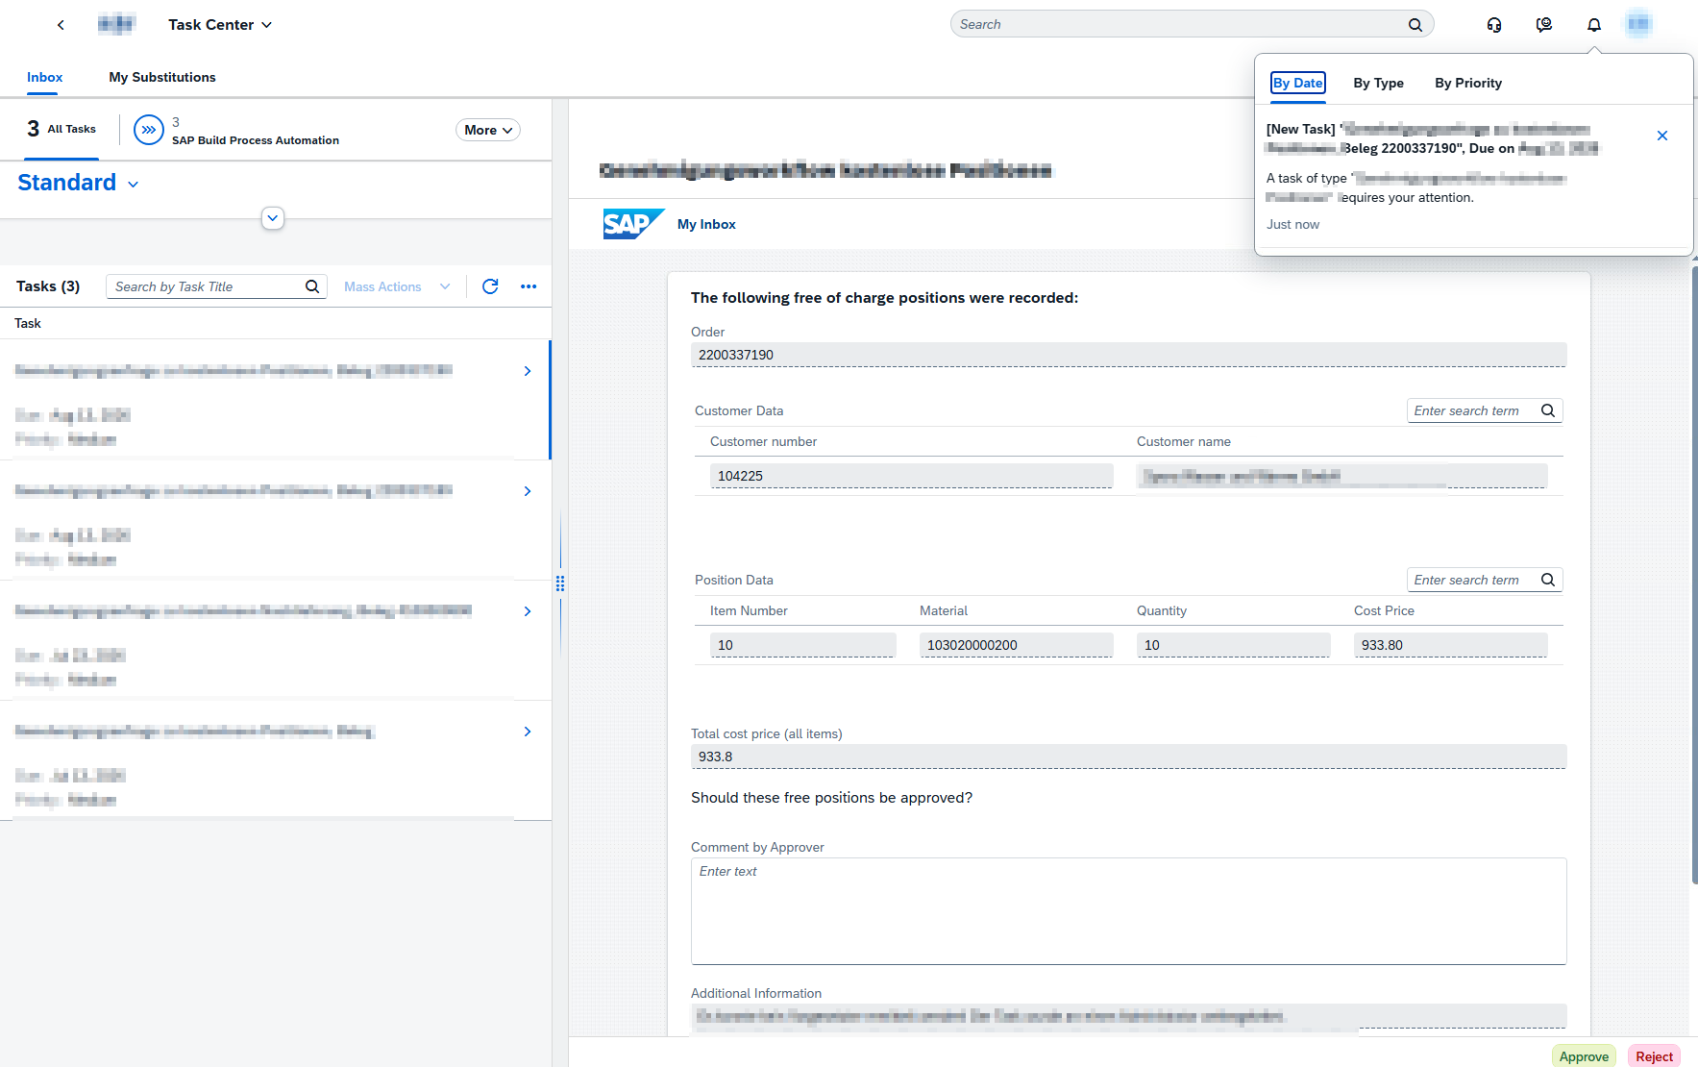The height and width of the screenshot is (1067, 1698).
Task: Open the user avatar menu
Action: pos(1639,24)
